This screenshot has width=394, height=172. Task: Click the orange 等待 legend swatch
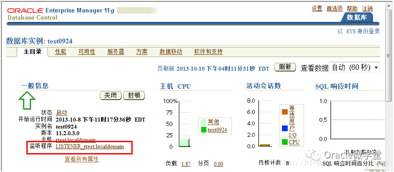[x=285, y=112]
